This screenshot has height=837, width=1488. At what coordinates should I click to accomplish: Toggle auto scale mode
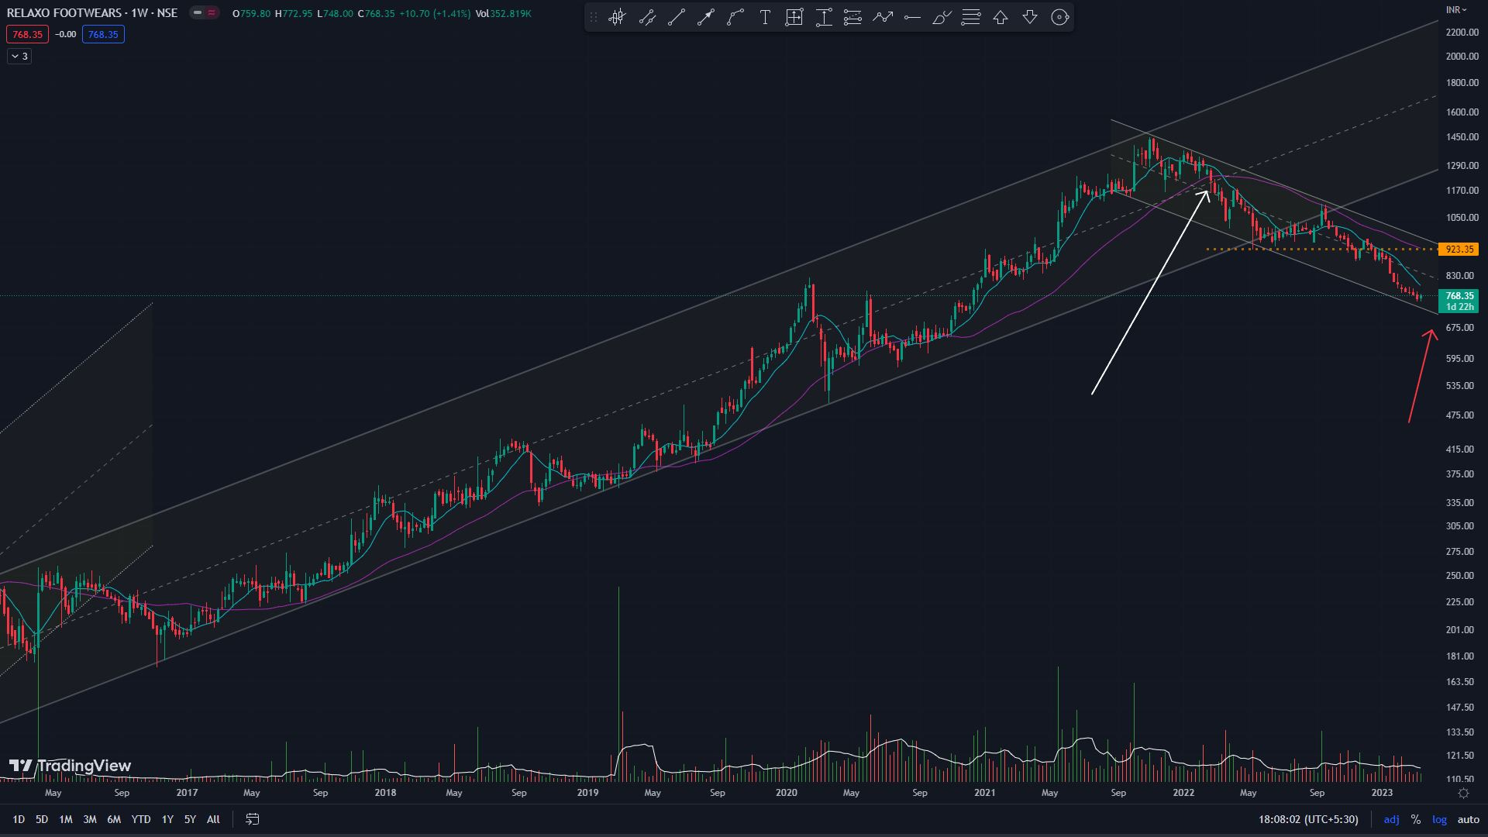(1469, 819)
